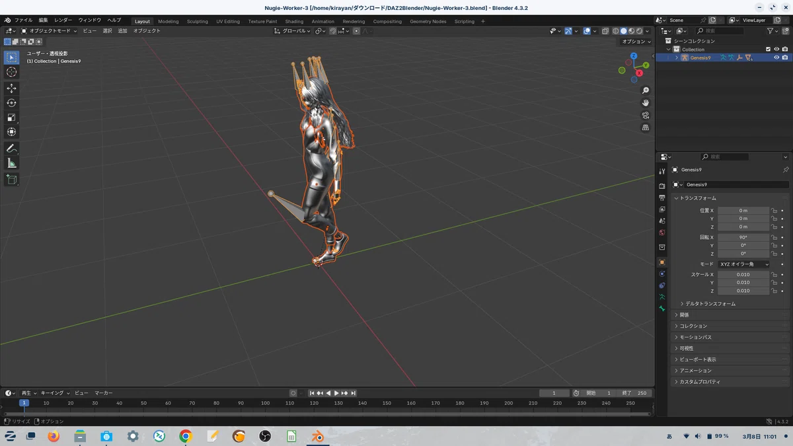Screen dimensions: 793x446
Task: Hide Genesis9 in viewport via eye icon
Action: tap(776, 57)
